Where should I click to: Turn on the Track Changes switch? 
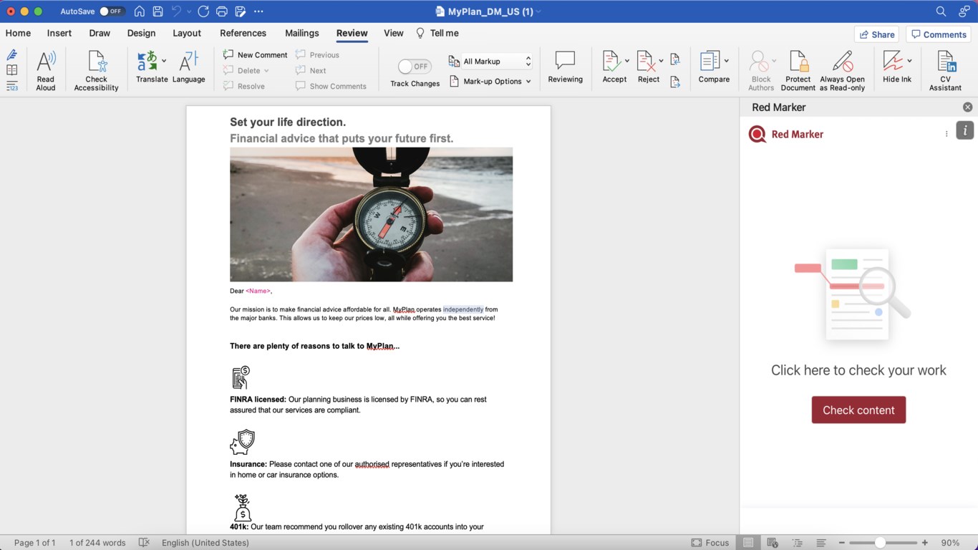click(x=415, y=67)
